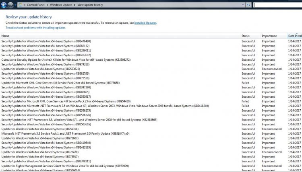Select update row KB2533623
302x172 pixels.
pos(151,69)
